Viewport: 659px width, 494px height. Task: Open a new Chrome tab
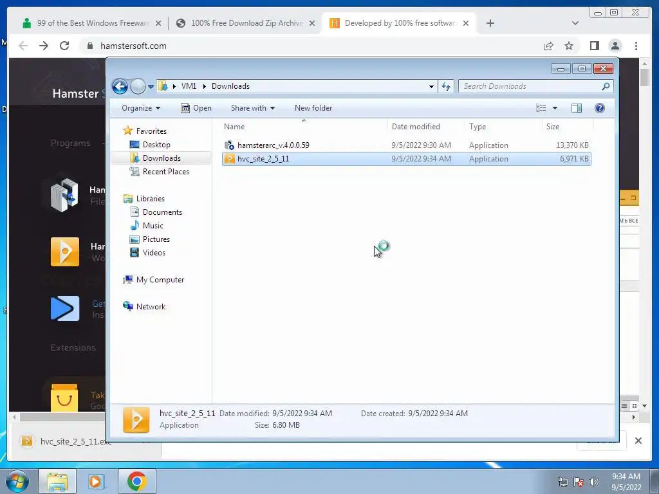tap(490, 23)
